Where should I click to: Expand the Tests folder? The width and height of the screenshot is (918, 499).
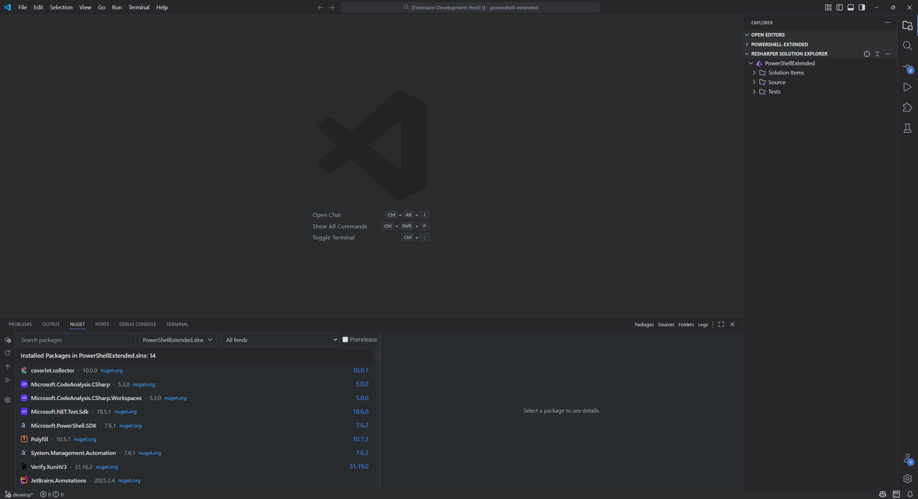point(754,92)
